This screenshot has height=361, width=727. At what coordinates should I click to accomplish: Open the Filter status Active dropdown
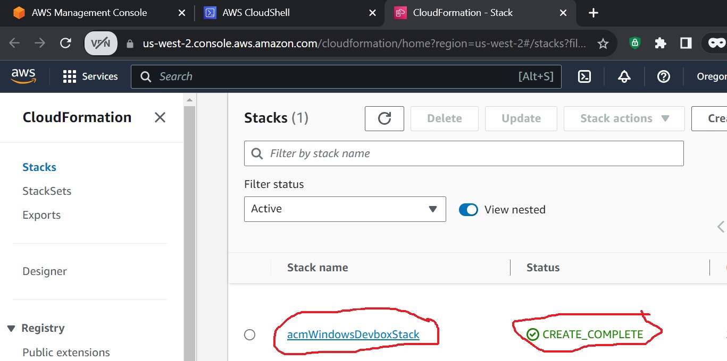(x=345, y=209)
